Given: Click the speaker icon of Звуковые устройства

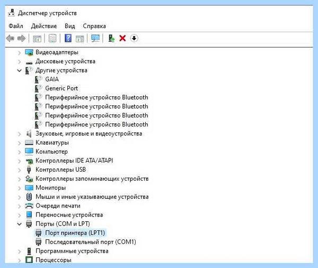Looking at the screenshot, I should 29,133.
